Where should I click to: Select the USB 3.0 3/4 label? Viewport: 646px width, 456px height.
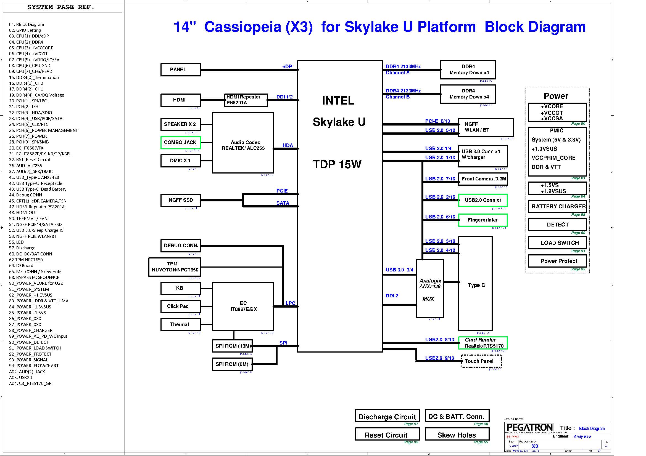point(400,270)
